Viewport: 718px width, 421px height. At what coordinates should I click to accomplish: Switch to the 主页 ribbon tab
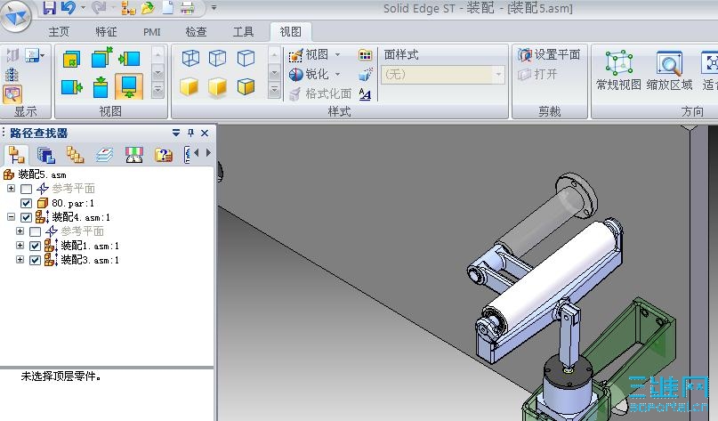tap(59, 32)
